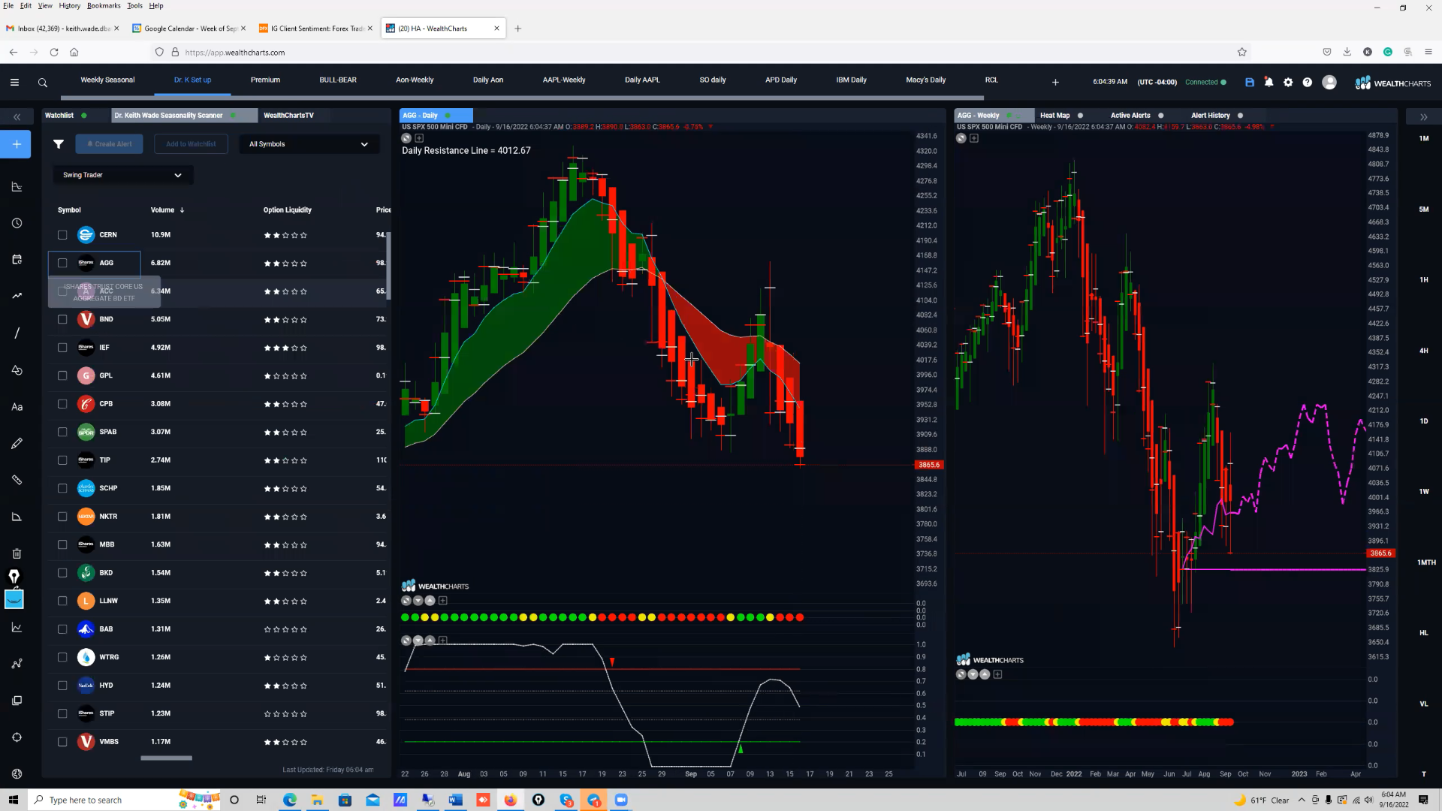Select the shapes drawing tool
The image size is (1442, 811).
pyautogui.click(x=17, y=370)
